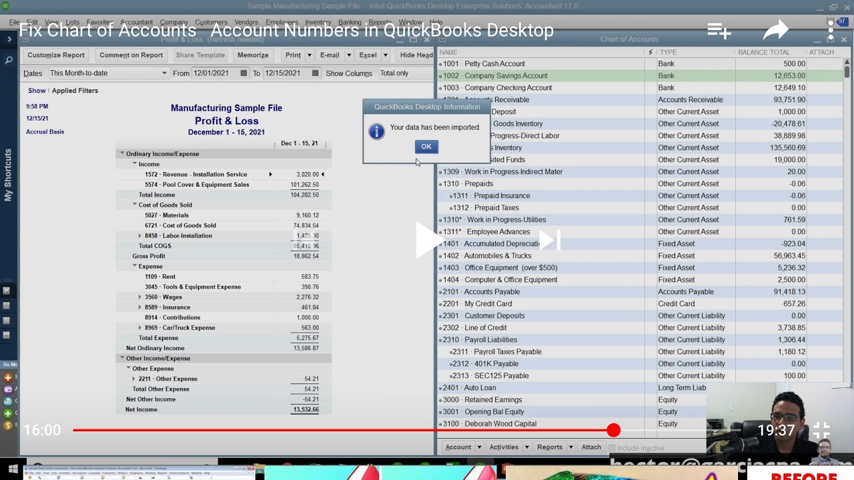Collapse the Income group triangle
854x480 pixels.
134,164
